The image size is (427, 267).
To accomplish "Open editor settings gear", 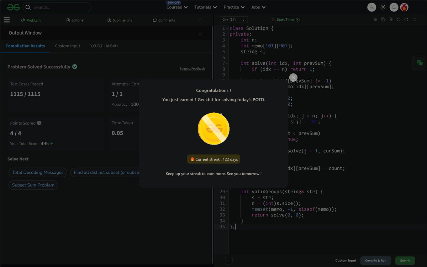I will [399, 20].
